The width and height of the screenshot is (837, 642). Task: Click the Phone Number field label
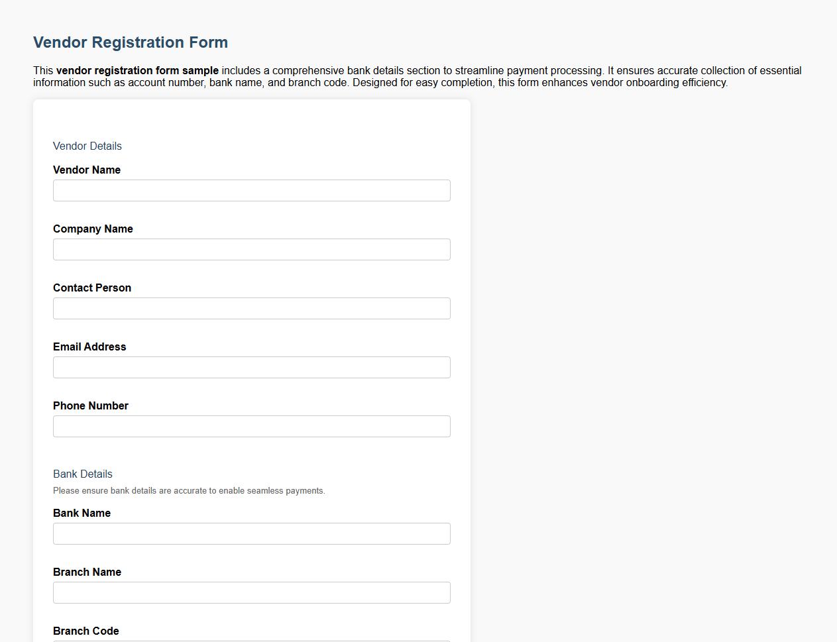click(91, 405)
